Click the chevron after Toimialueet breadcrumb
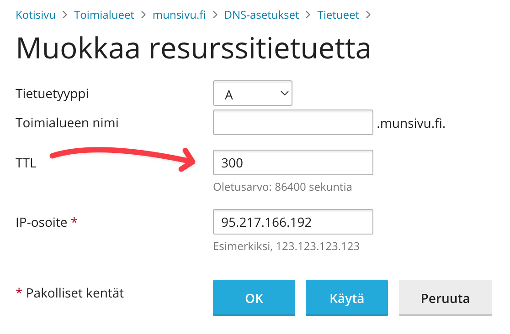Screen dimensions: 510x334 pyautogui.click(x=143, y=15)
